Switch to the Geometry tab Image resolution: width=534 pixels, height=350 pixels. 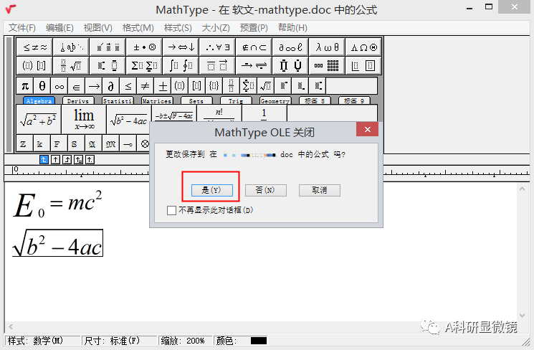[275, 101]
